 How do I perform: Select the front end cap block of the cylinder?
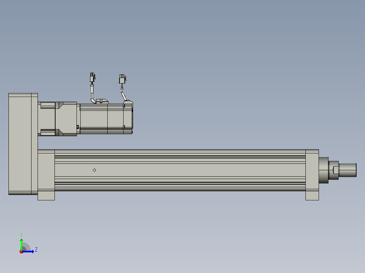tap(312, 175)
